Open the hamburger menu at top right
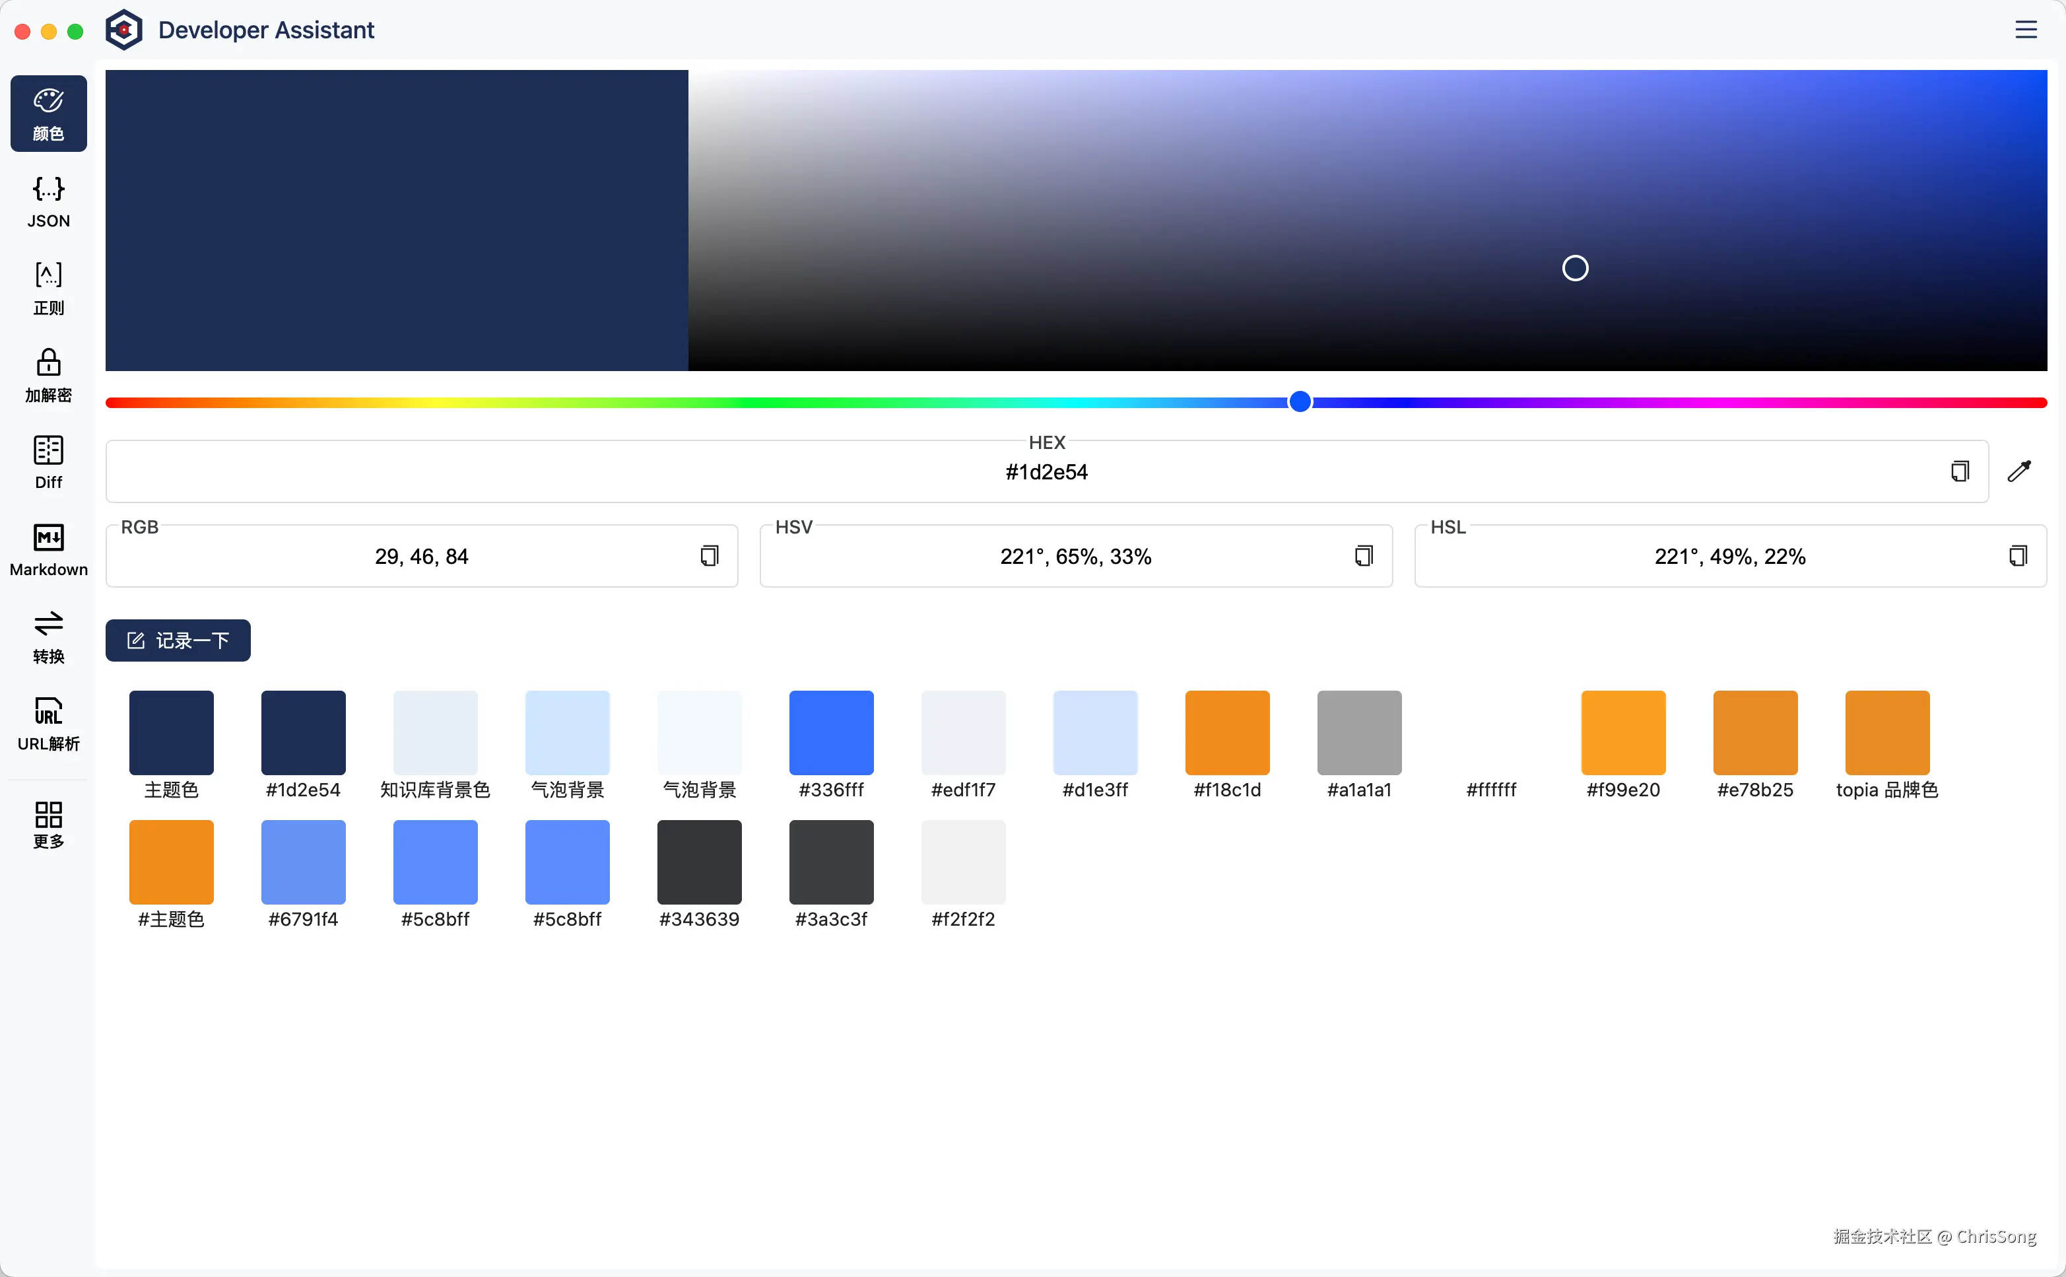 2026,30
